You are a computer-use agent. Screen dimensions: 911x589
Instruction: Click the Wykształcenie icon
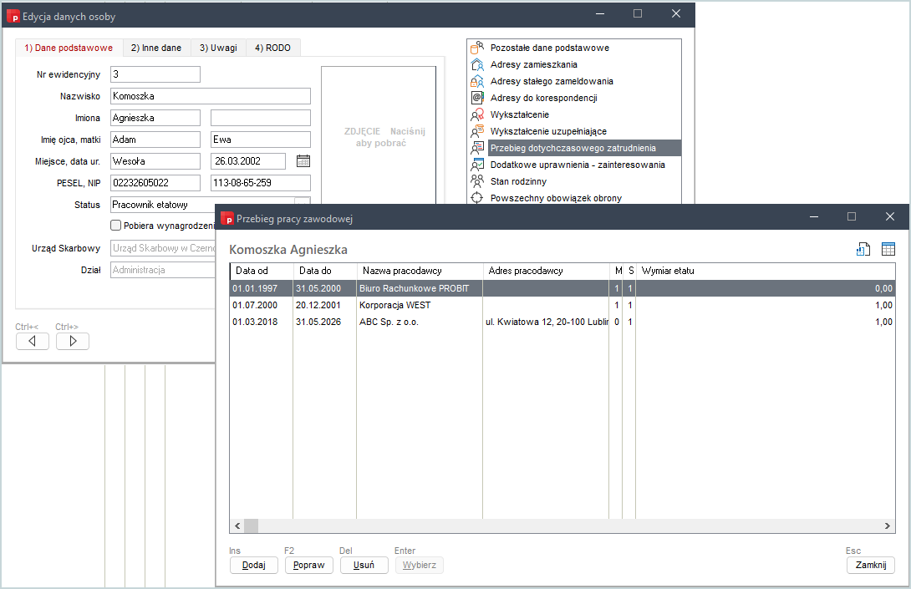[x=477, y=114]
